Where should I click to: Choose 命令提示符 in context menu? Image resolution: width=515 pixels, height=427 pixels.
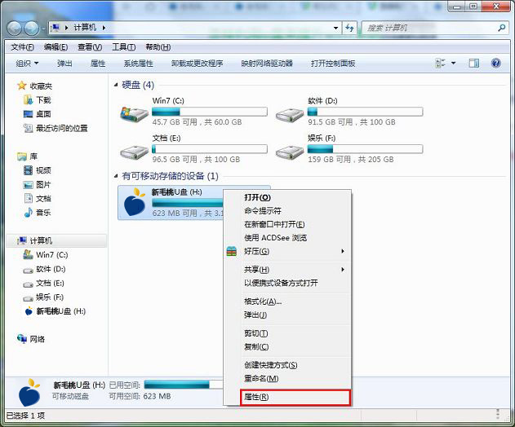click(x=287, y=211)
